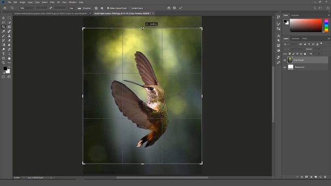Swap crop width and height values

(51, 8)
